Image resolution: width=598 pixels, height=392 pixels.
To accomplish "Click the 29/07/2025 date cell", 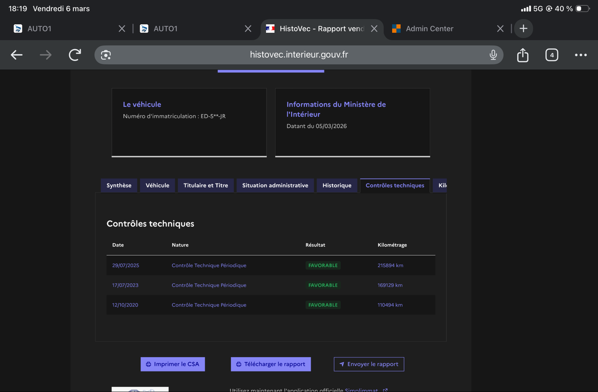I will coord(126,266).
